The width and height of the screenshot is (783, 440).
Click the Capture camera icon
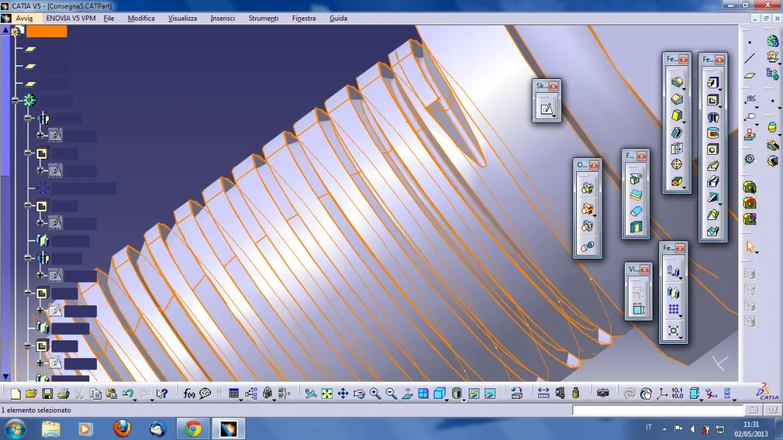coord(603,393)
